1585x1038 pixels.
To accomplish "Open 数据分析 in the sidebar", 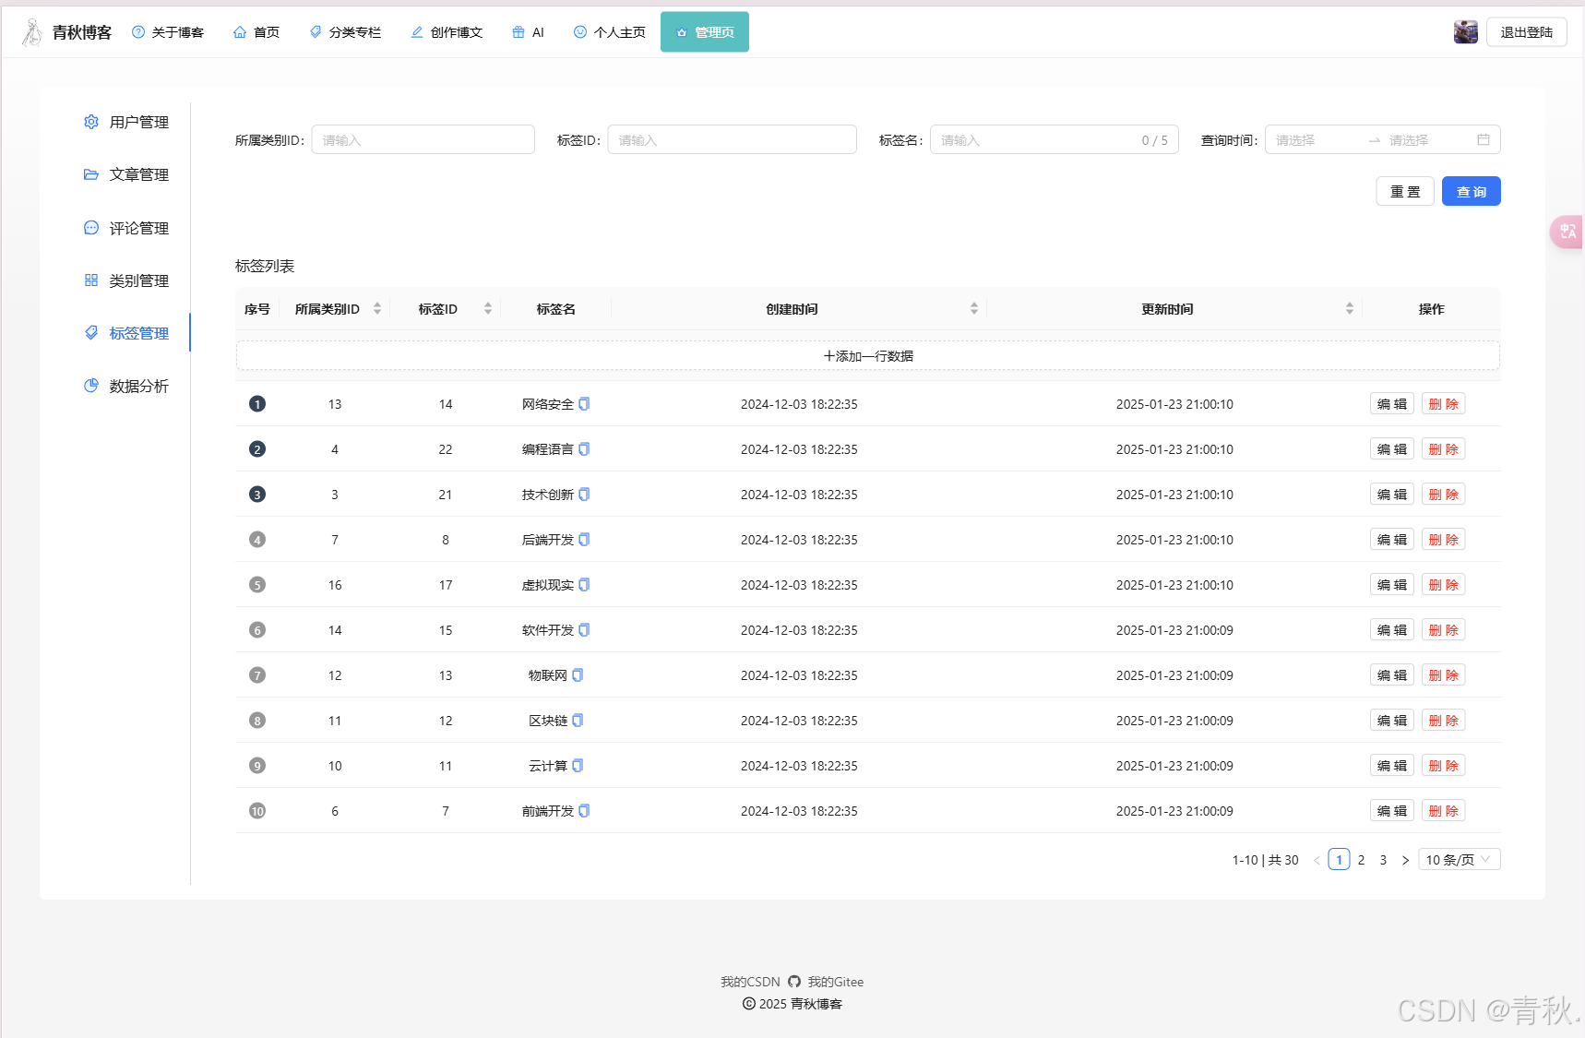I will [138, 387].
